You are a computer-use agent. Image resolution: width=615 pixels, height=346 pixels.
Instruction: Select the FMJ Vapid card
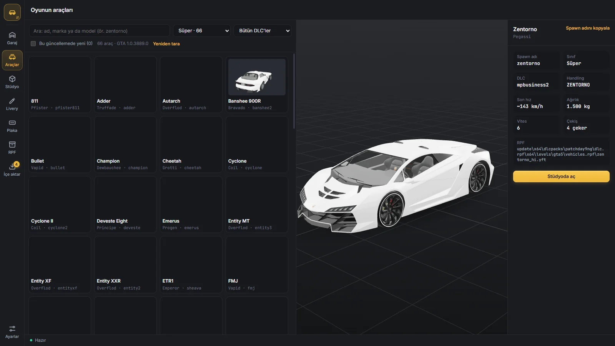(257, 264)
